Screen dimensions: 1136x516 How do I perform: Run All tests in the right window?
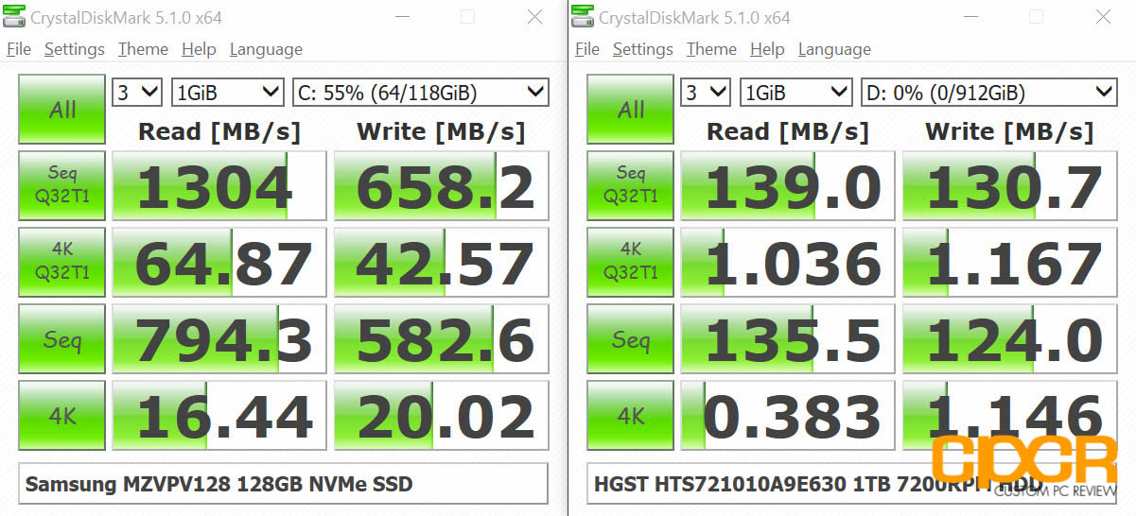point(630,110)
